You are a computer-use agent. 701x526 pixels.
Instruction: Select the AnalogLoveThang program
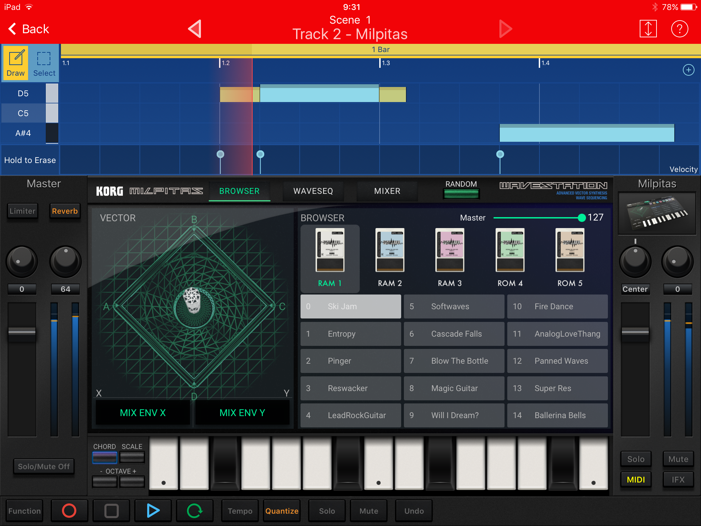[x=558, y=334]
